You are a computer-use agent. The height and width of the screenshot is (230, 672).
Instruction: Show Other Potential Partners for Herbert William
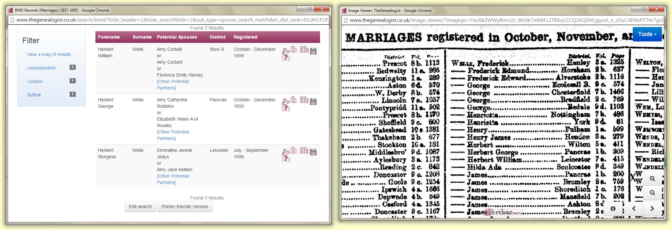(173, 85)
